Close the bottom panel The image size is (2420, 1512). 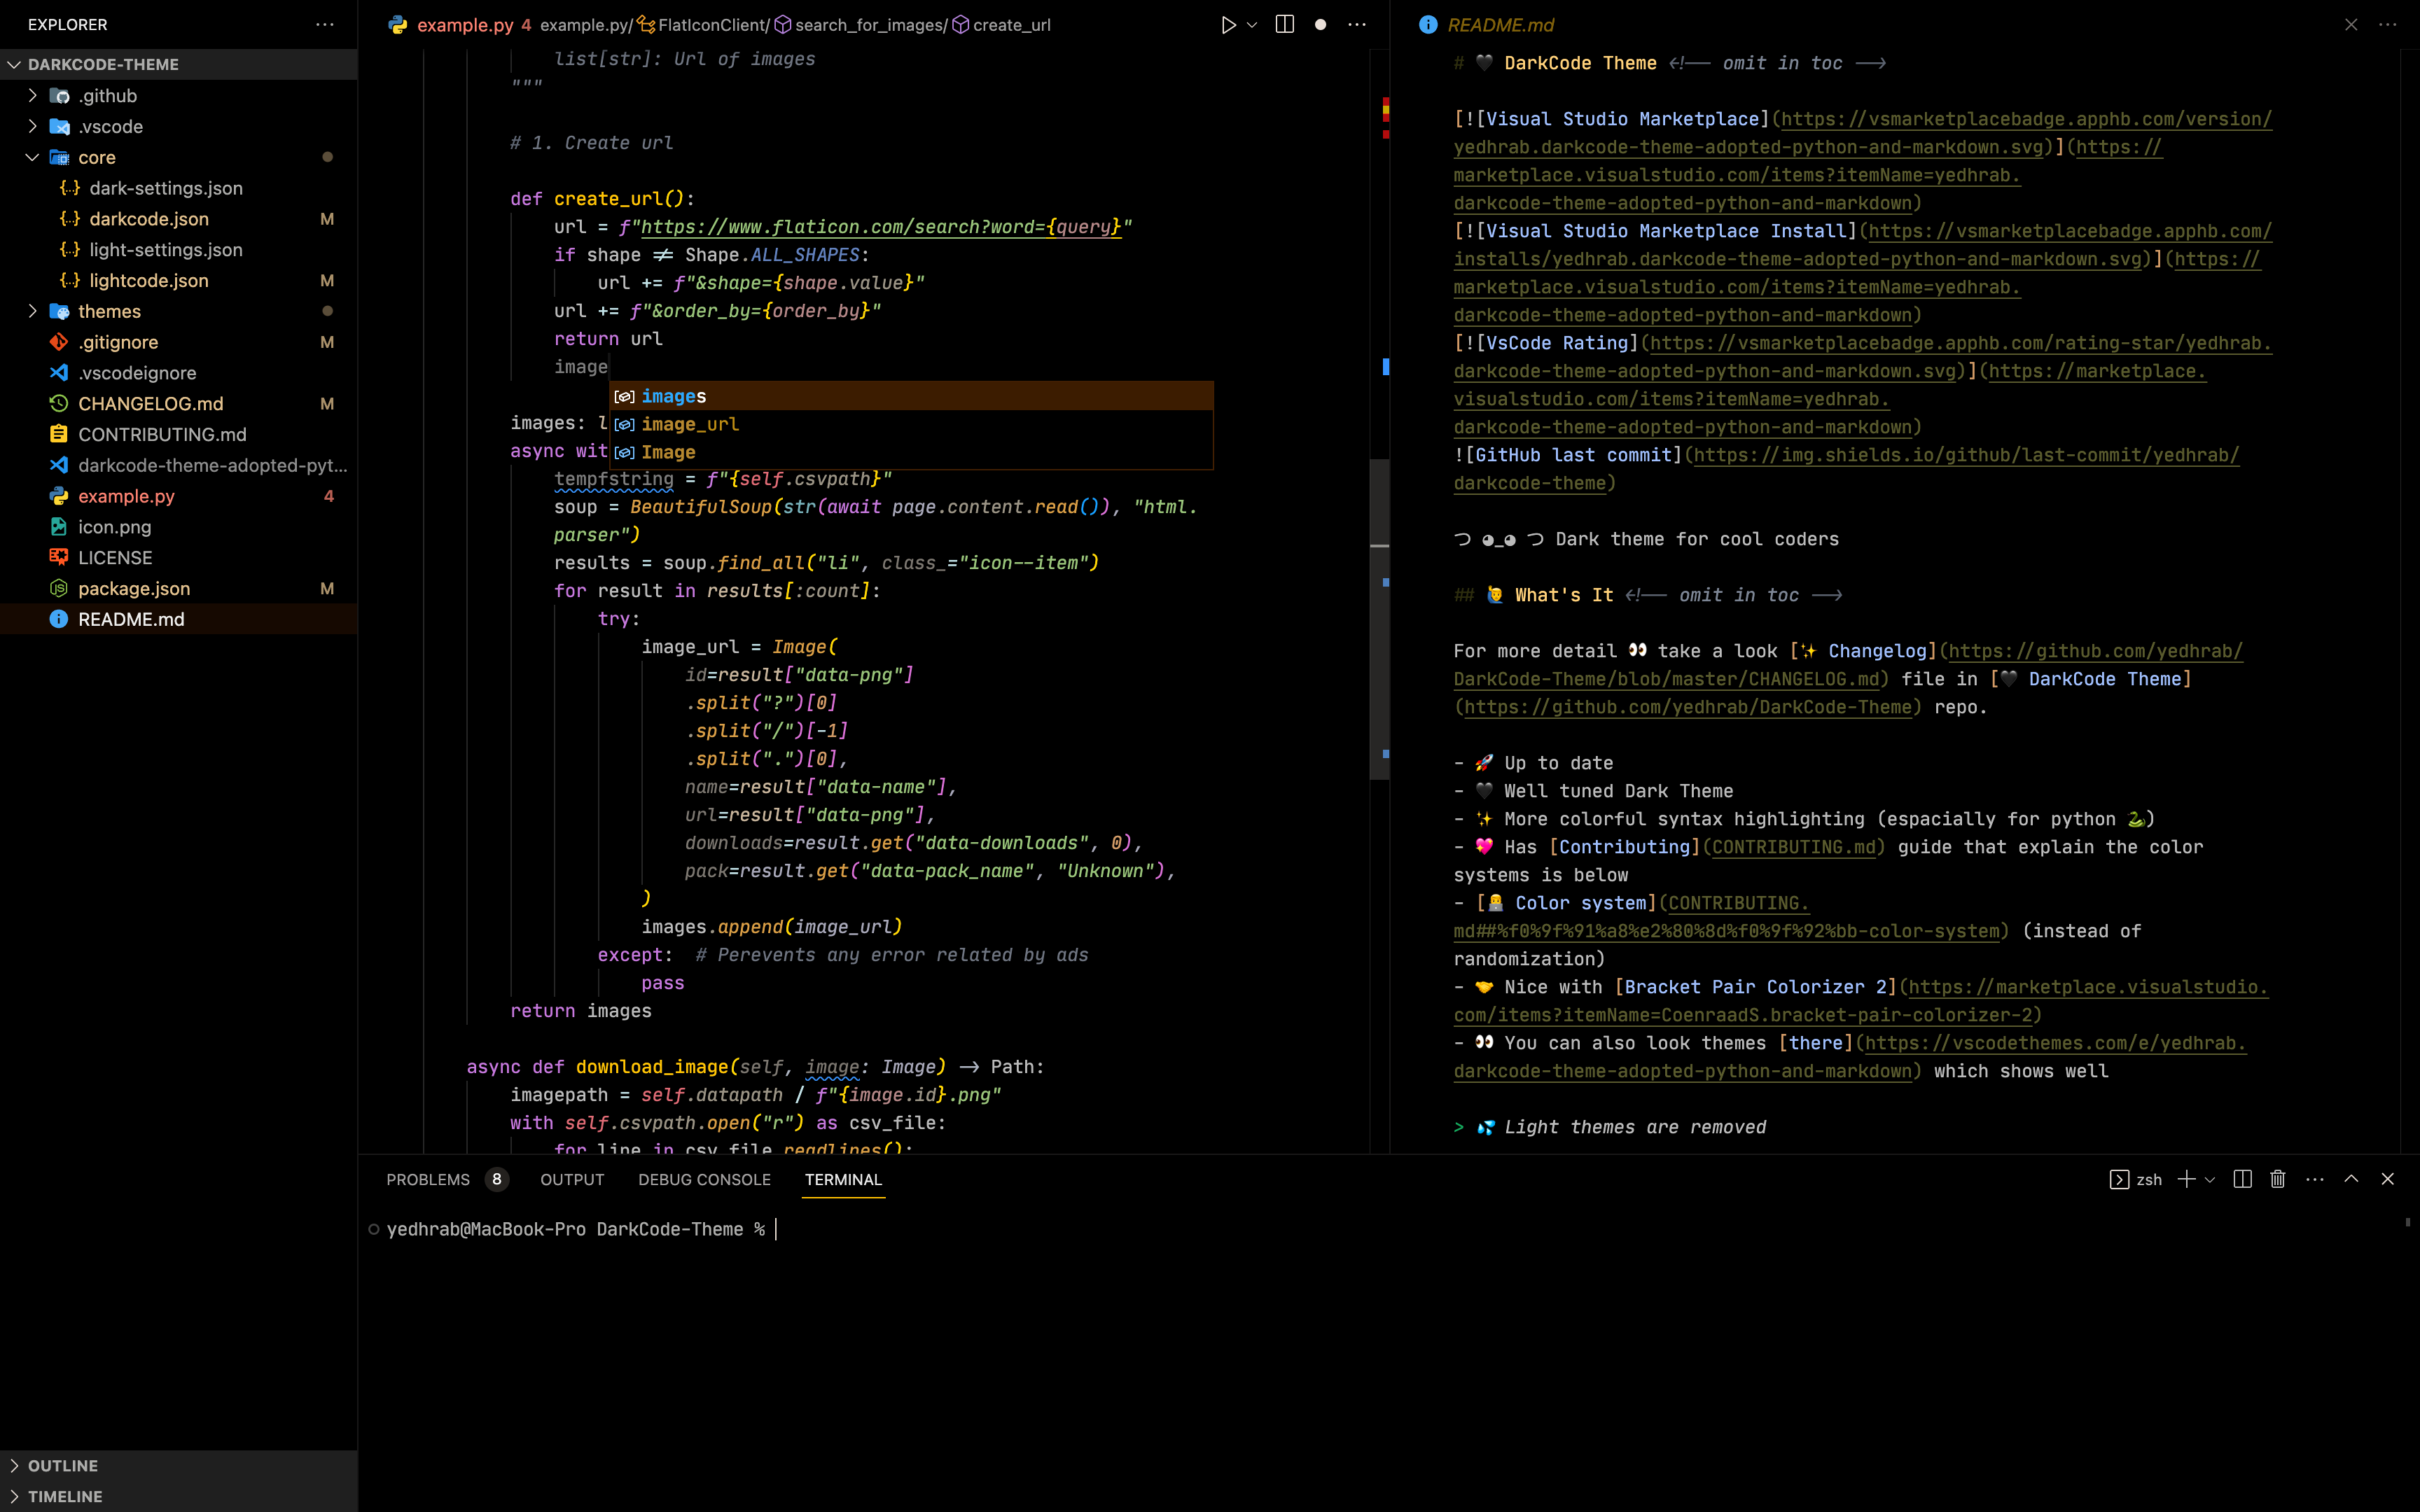[x=2388, y=1179]
